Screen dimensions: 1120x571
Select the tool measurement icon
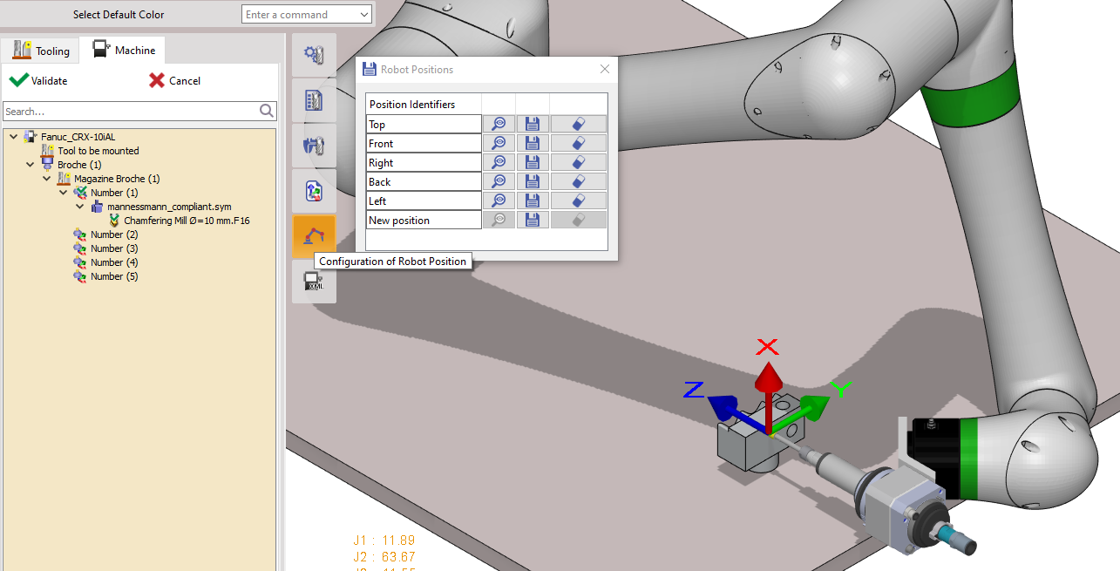pyautogui.click(x=314, y=145)
